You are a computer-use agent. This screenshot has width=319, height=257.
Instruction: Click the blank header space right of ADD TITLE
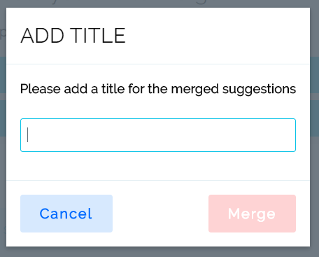tap(217, 36)
